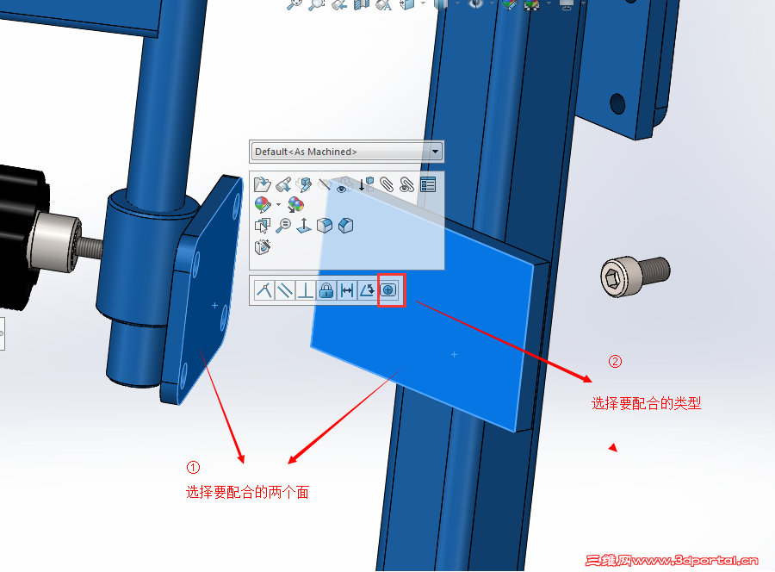This screenshot has height=572, width=775.
Task: Click the Dynamic Annotation Views icon at top
Action: 383,4
